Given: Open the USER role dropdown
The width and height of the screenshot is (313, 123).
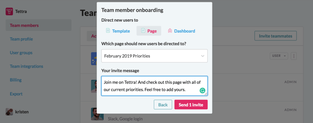Looking at the screenshot, I should coord(279,56).
